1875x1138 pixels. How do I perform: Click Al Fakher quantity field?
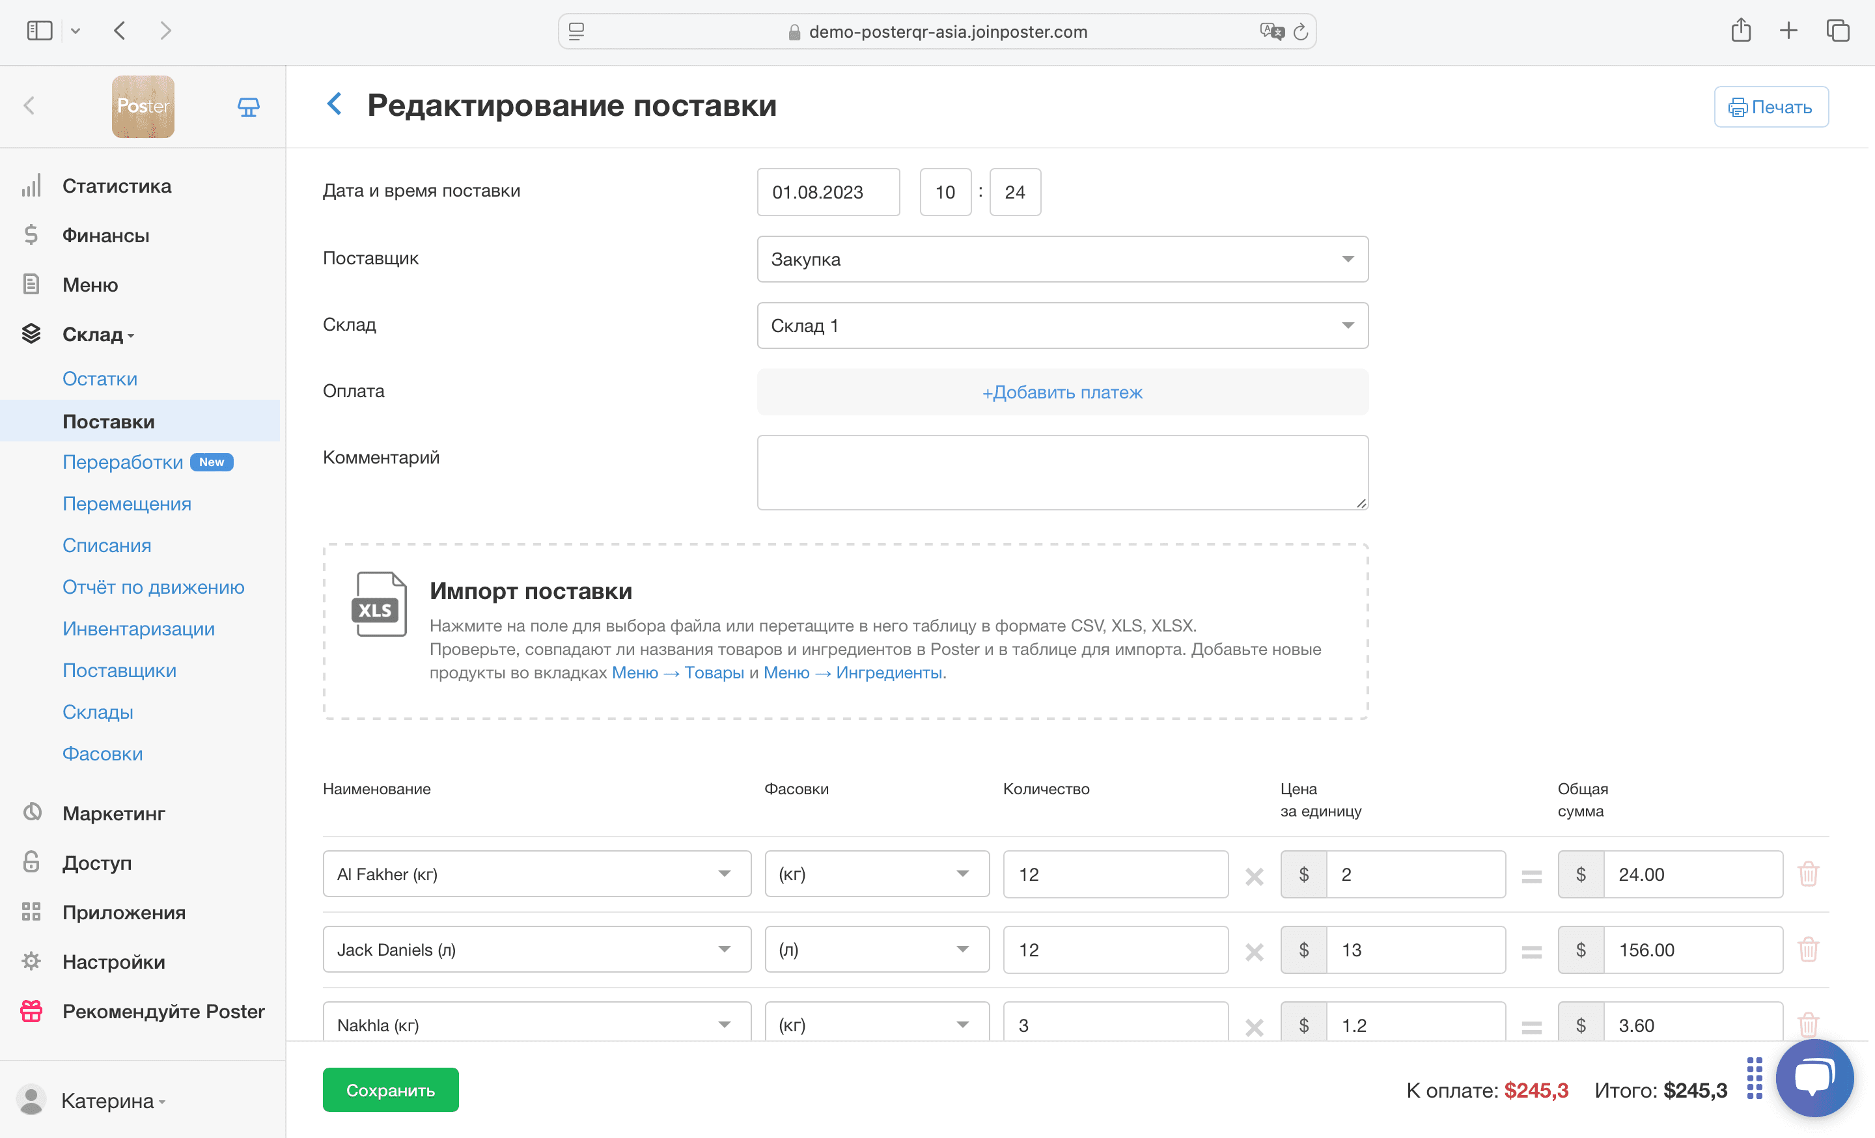1116,874
